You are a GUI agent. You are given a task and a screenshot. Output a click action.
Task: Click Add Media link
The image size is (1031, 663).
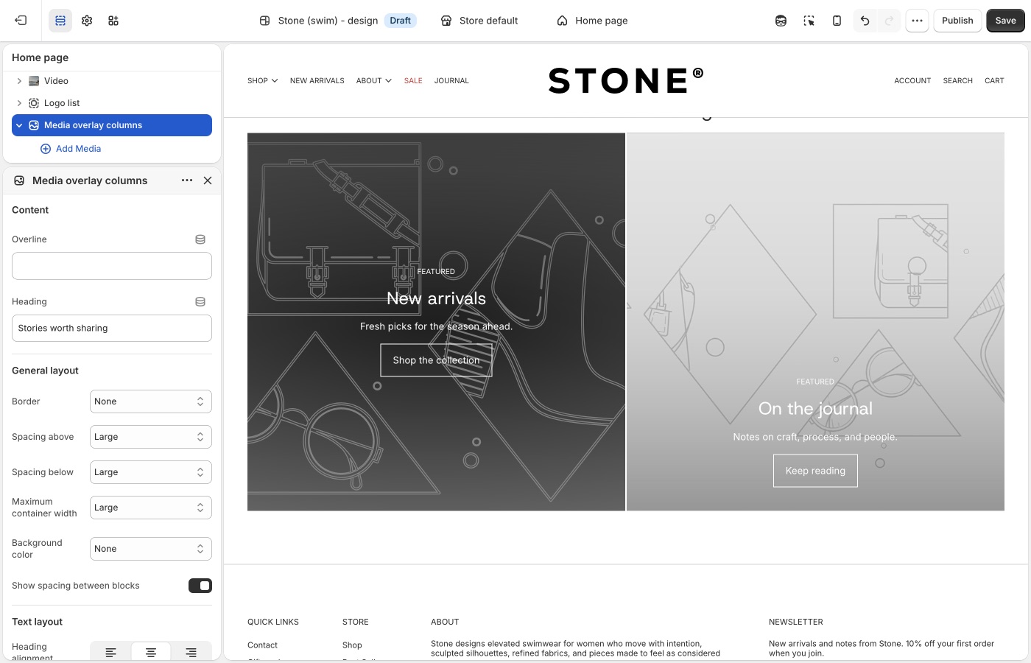(x=71, y=149)
